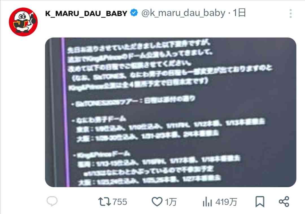Click the blue verified badge
This screenshot has width=305, height=214.
pyautogui.click(x=134, y=13)
